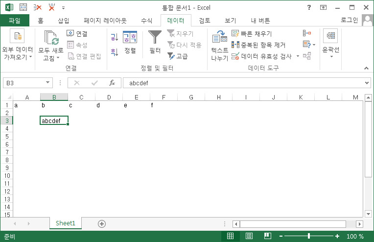374x242 pixels.
Task: Click 빠른 채우기 flash fill
Action: click(x=252, y=33)
